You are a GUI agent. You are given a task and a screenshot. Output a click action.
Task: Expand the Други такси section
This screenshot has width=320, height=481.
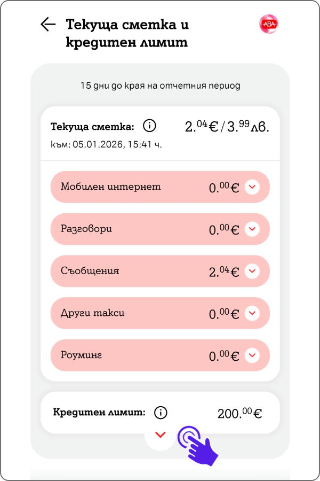(252, 313)
